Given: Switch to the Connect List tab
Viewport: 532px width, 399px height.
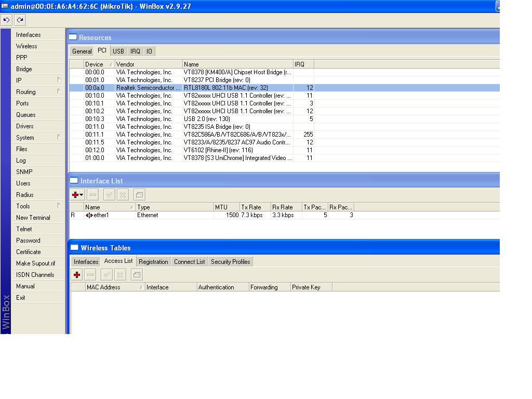Looking at the screenshot, I should pos(189,262).
